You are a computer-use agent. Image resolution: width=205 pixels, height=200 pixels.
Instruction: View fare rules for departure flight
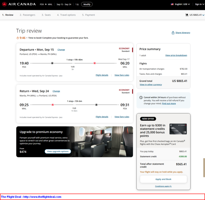coord(122,75)
